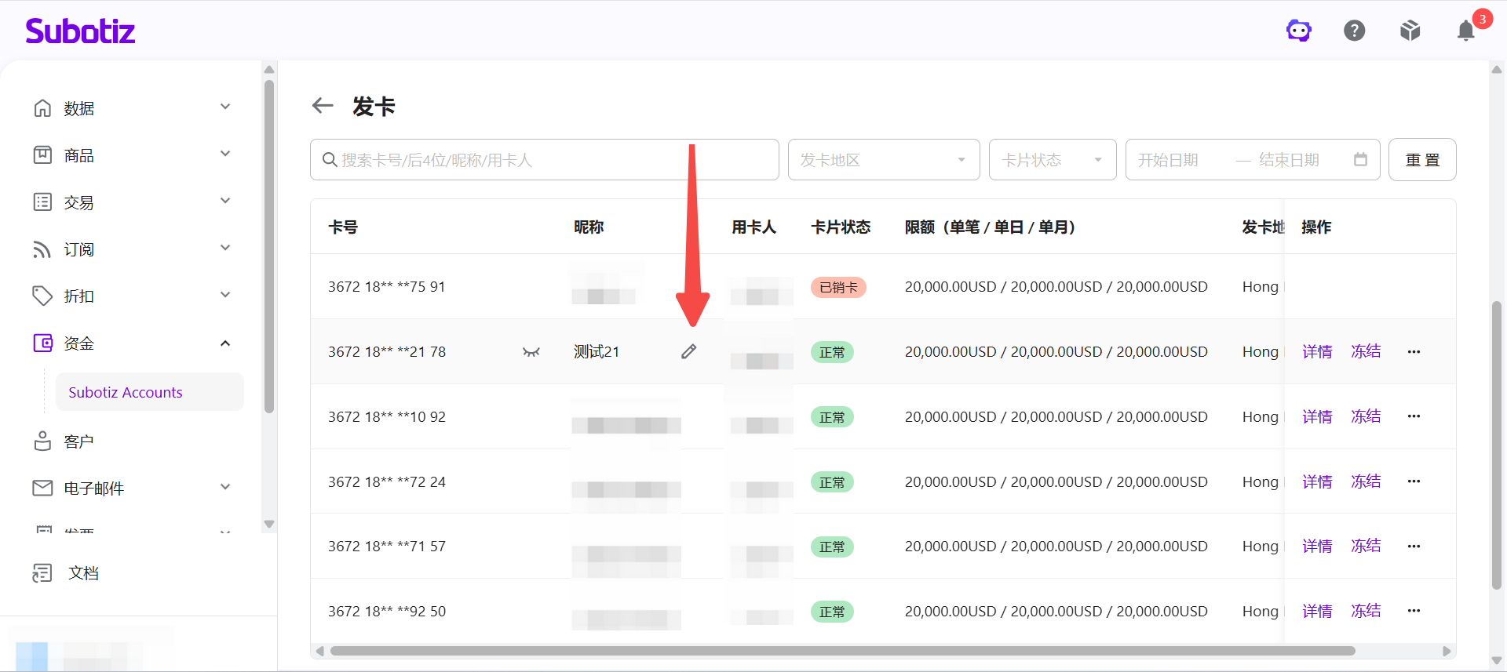This screenshot has height=672, width=1507.
Task: Edit nickname 测试21 with pencil icon
Action: [x=688, y=352]
